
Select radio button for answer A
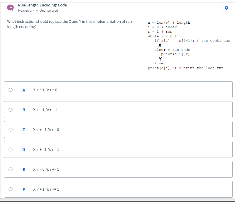11,90
